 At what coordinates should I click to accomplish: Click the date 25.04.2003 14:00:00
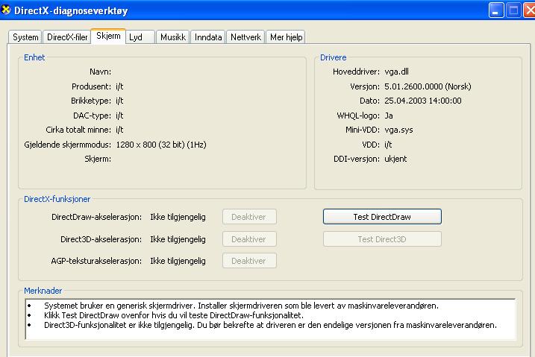tap(423, 101)
